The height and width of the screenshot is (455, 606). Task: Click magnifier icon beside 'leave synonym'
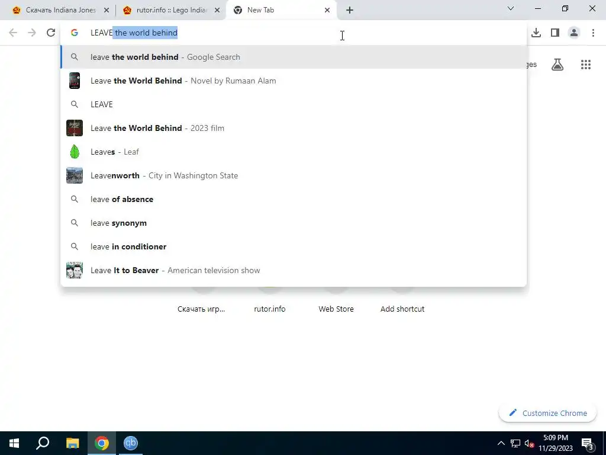[75, 223]
